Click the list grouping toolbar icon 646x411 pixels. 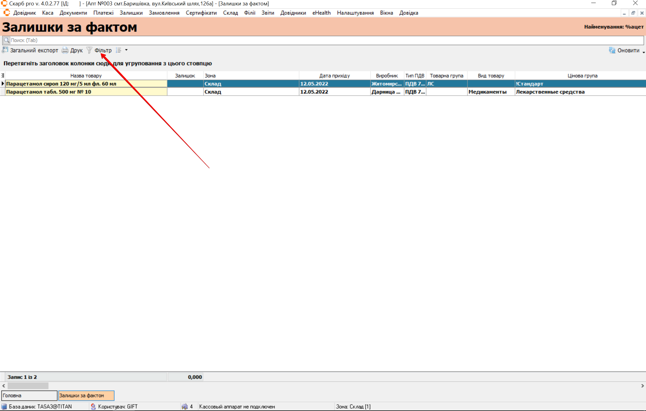(x=119, y=50)
